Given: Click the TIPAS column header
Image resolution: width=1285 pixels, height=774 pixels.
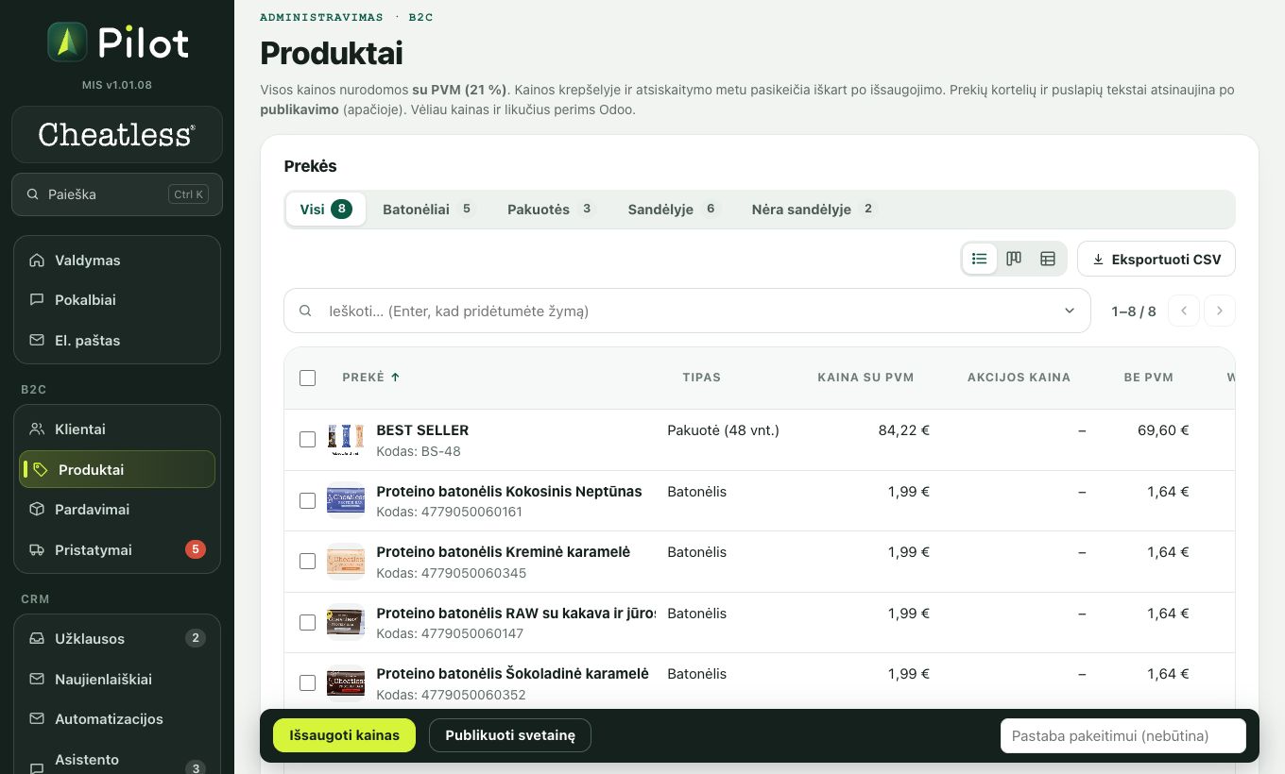Looking at the screenshot, I should coord(702,378).
